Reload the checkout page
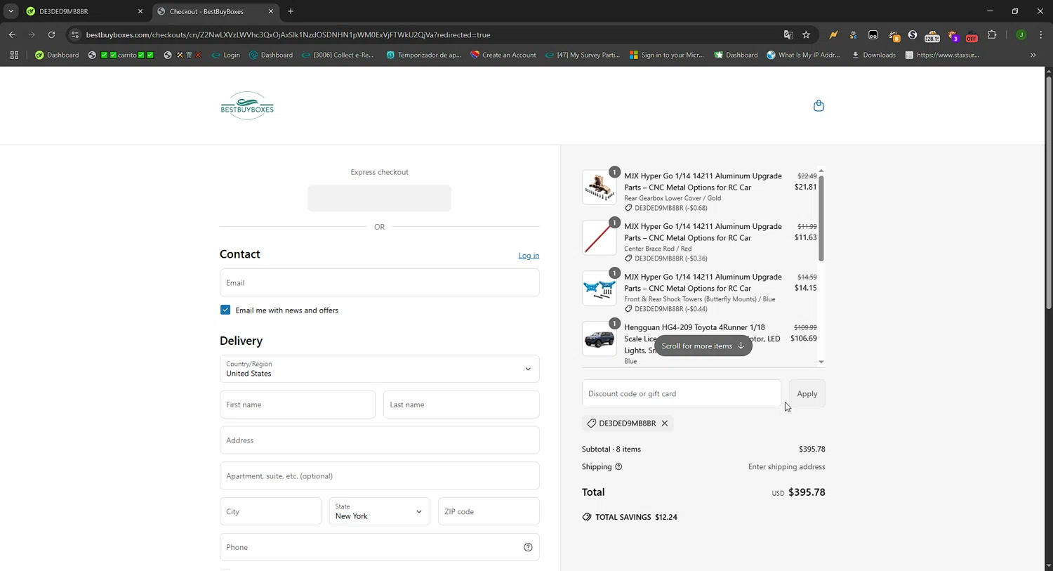This screenshot has width=1053, height=571. point(51,34)
